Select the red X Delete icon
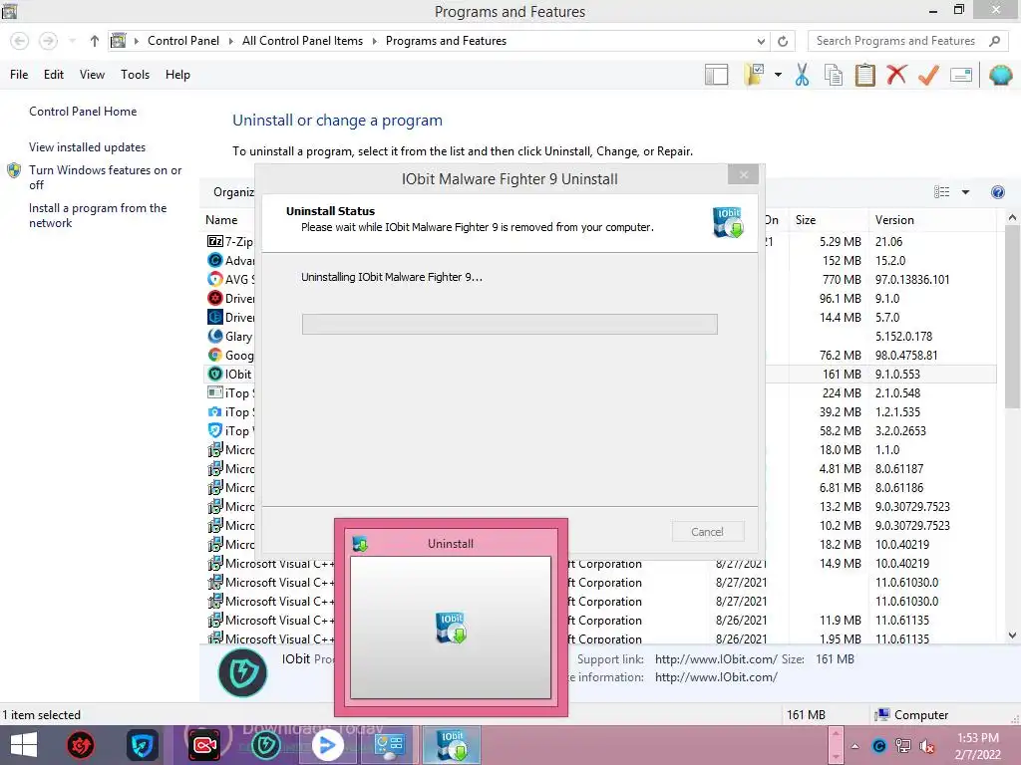1021x765 pixels. pyautogui.click(x=896, y=75)
